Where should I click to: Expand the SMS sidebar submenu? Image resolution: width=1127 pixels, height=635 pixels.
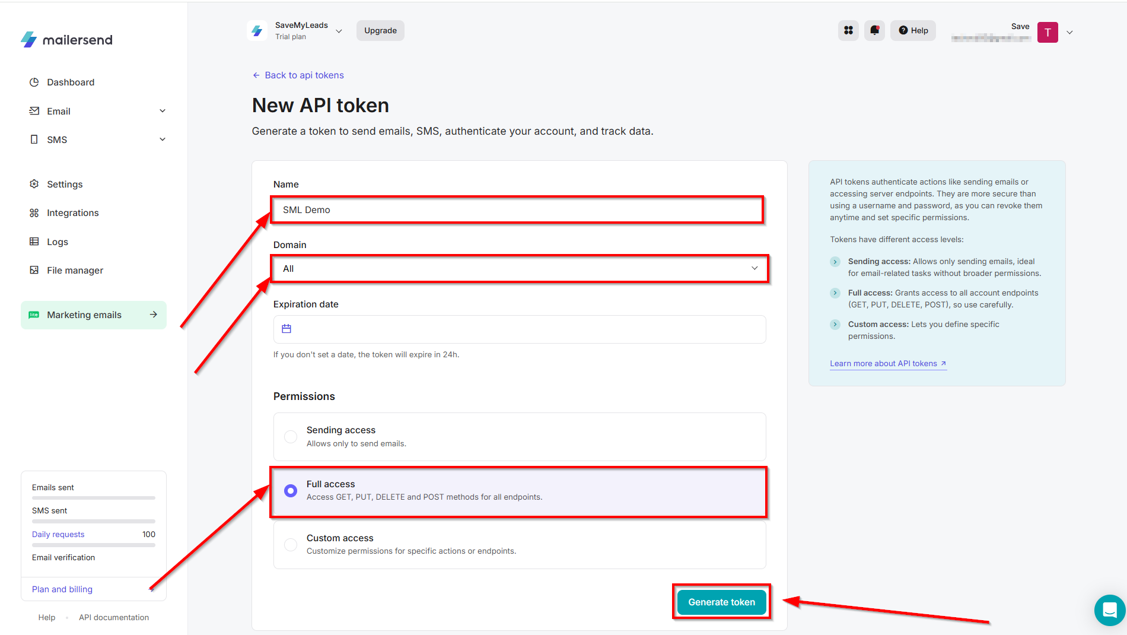(x=163, y=139)
